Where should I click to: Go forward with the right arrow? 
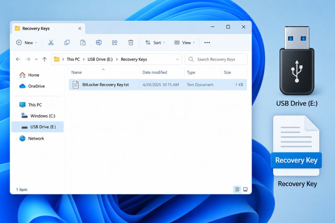(28, 59)
